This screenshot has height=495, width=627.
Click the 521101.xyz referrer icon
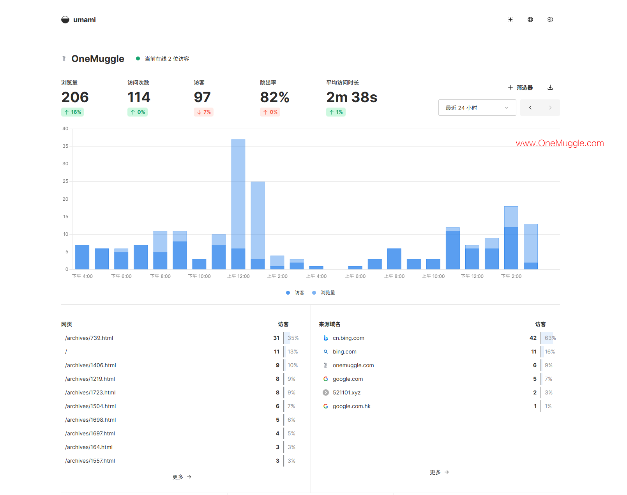pyautogui.click(x=326, y=392)
